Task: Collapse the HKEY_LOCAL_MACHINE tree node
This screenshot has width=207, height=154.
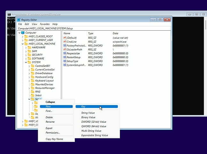Action: pos(23,44)
